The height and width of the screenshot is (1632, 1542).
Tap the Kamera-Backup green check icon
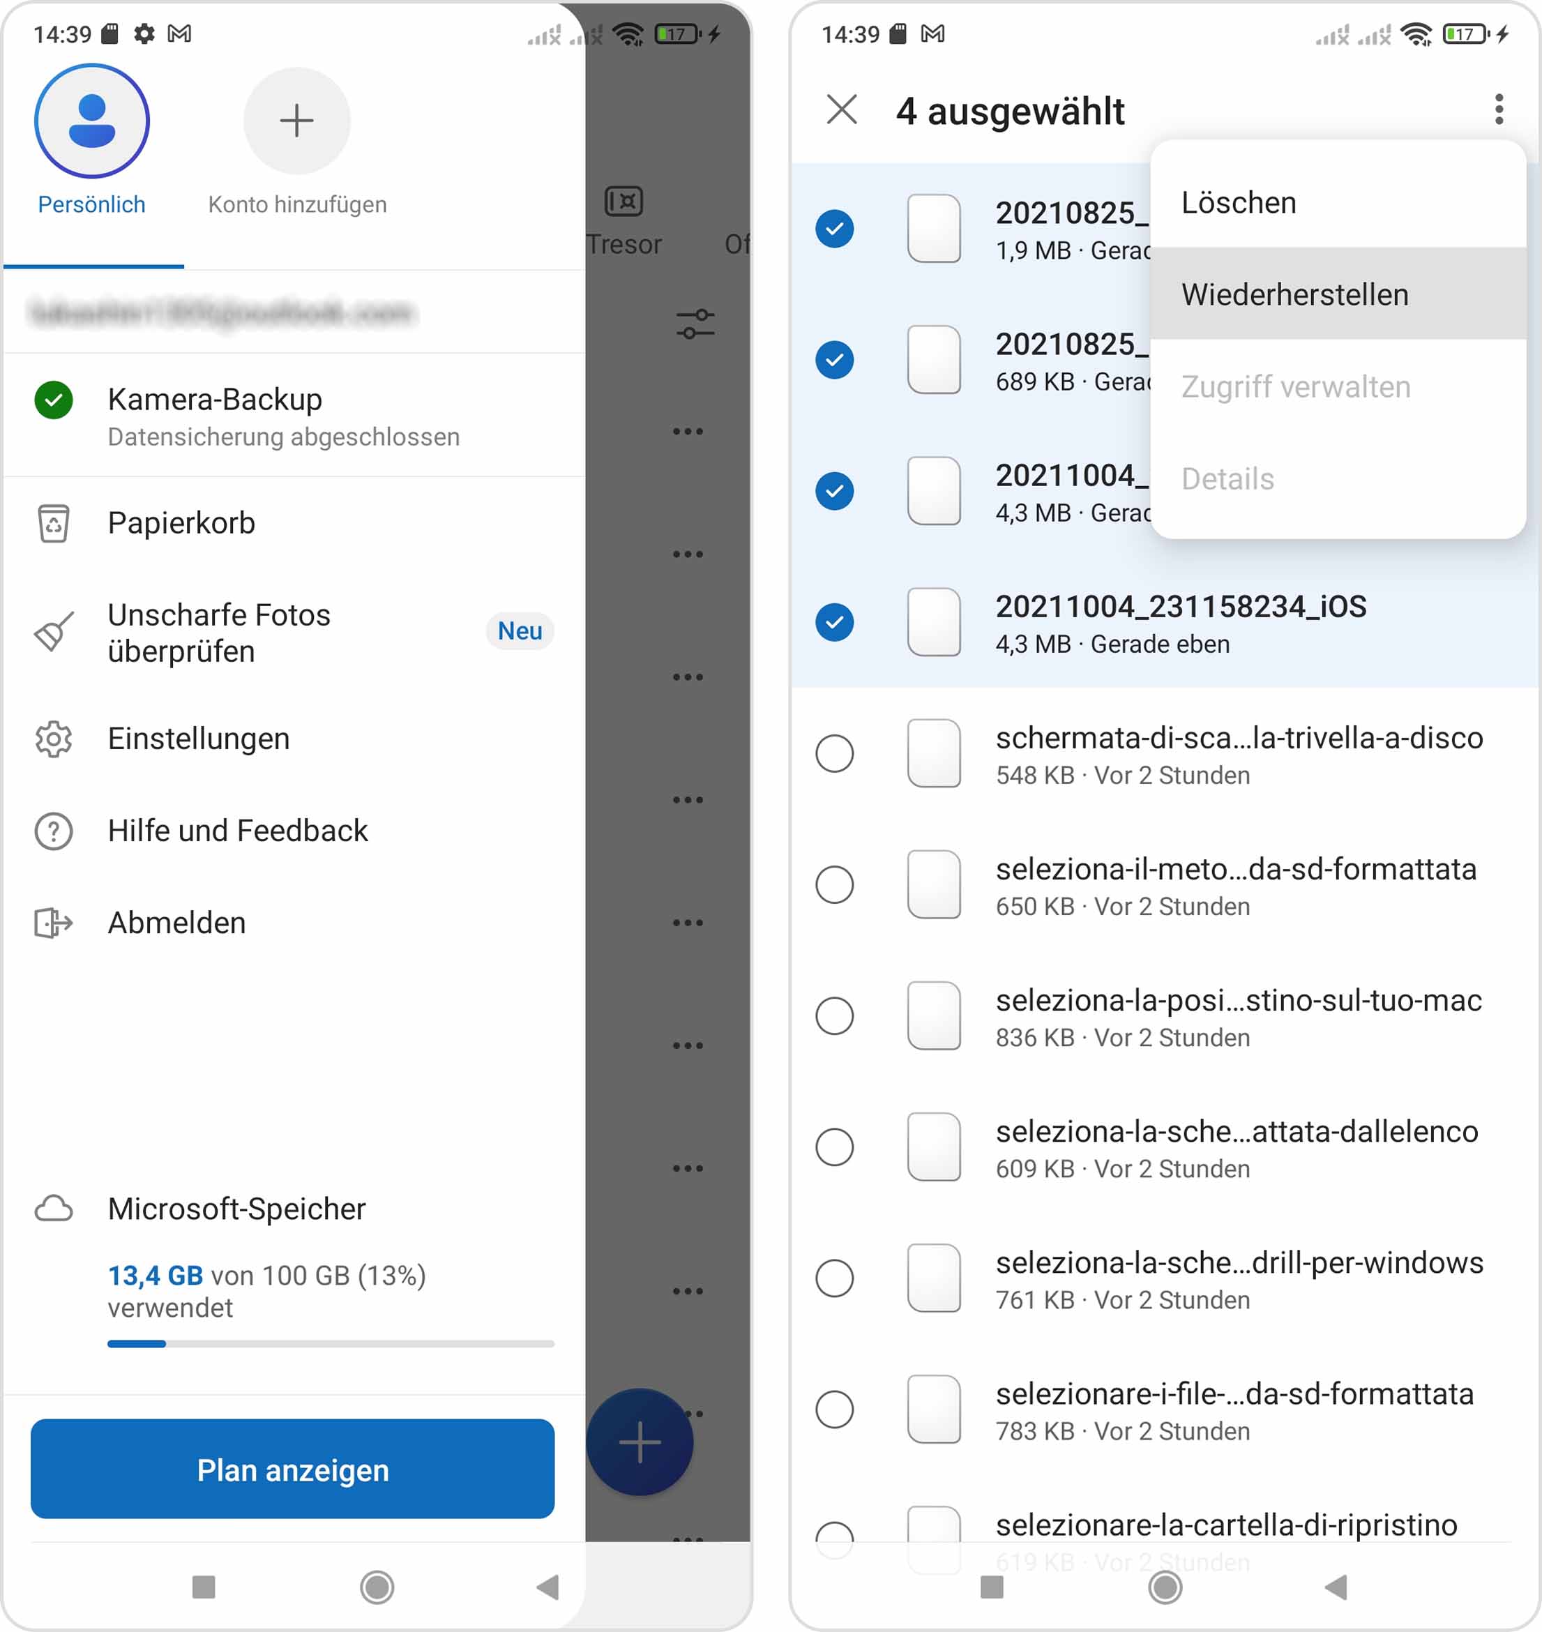click(54, 400)
